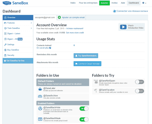Click the Security sidebar label
Image resolution: width=152 pixels, height=124 pixels.
[11, 55]
